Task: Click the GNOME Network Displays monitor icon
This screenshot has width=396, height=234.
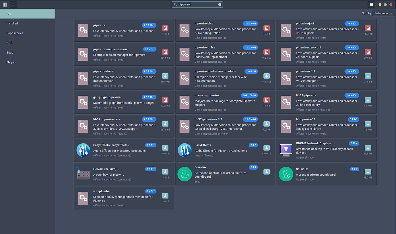Action: pos(286,150)
